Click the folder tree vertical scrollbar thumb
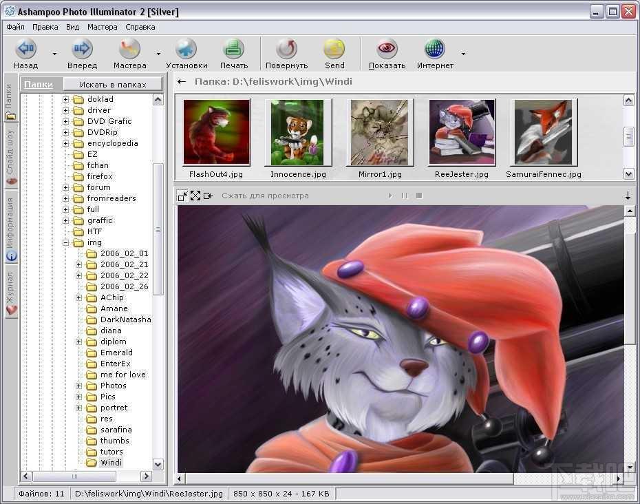This screenshot has height=504, width=640. tap(158, 227)
